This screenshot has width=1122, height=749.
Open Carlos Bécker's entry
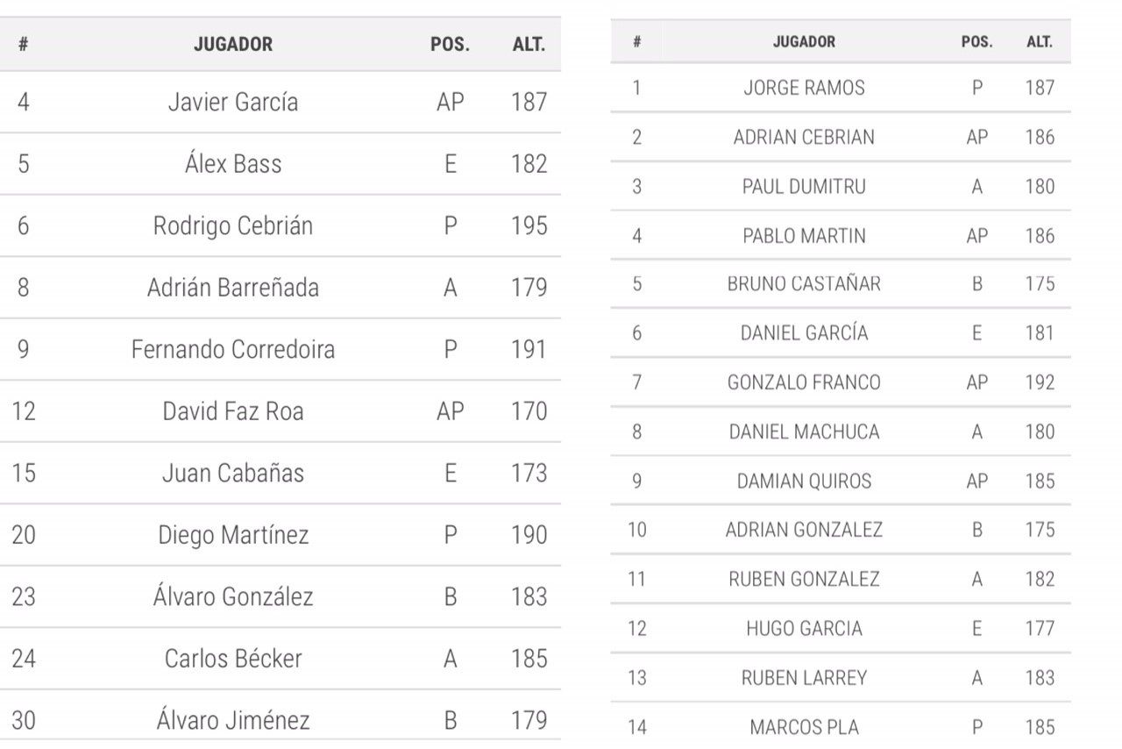233,659
